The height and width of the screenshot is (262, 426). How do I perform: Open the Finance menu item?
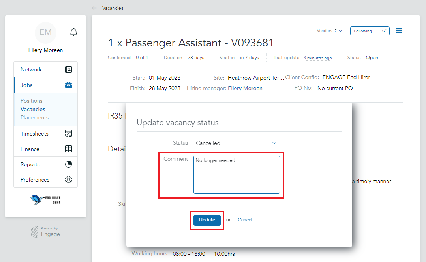[46, 149]
